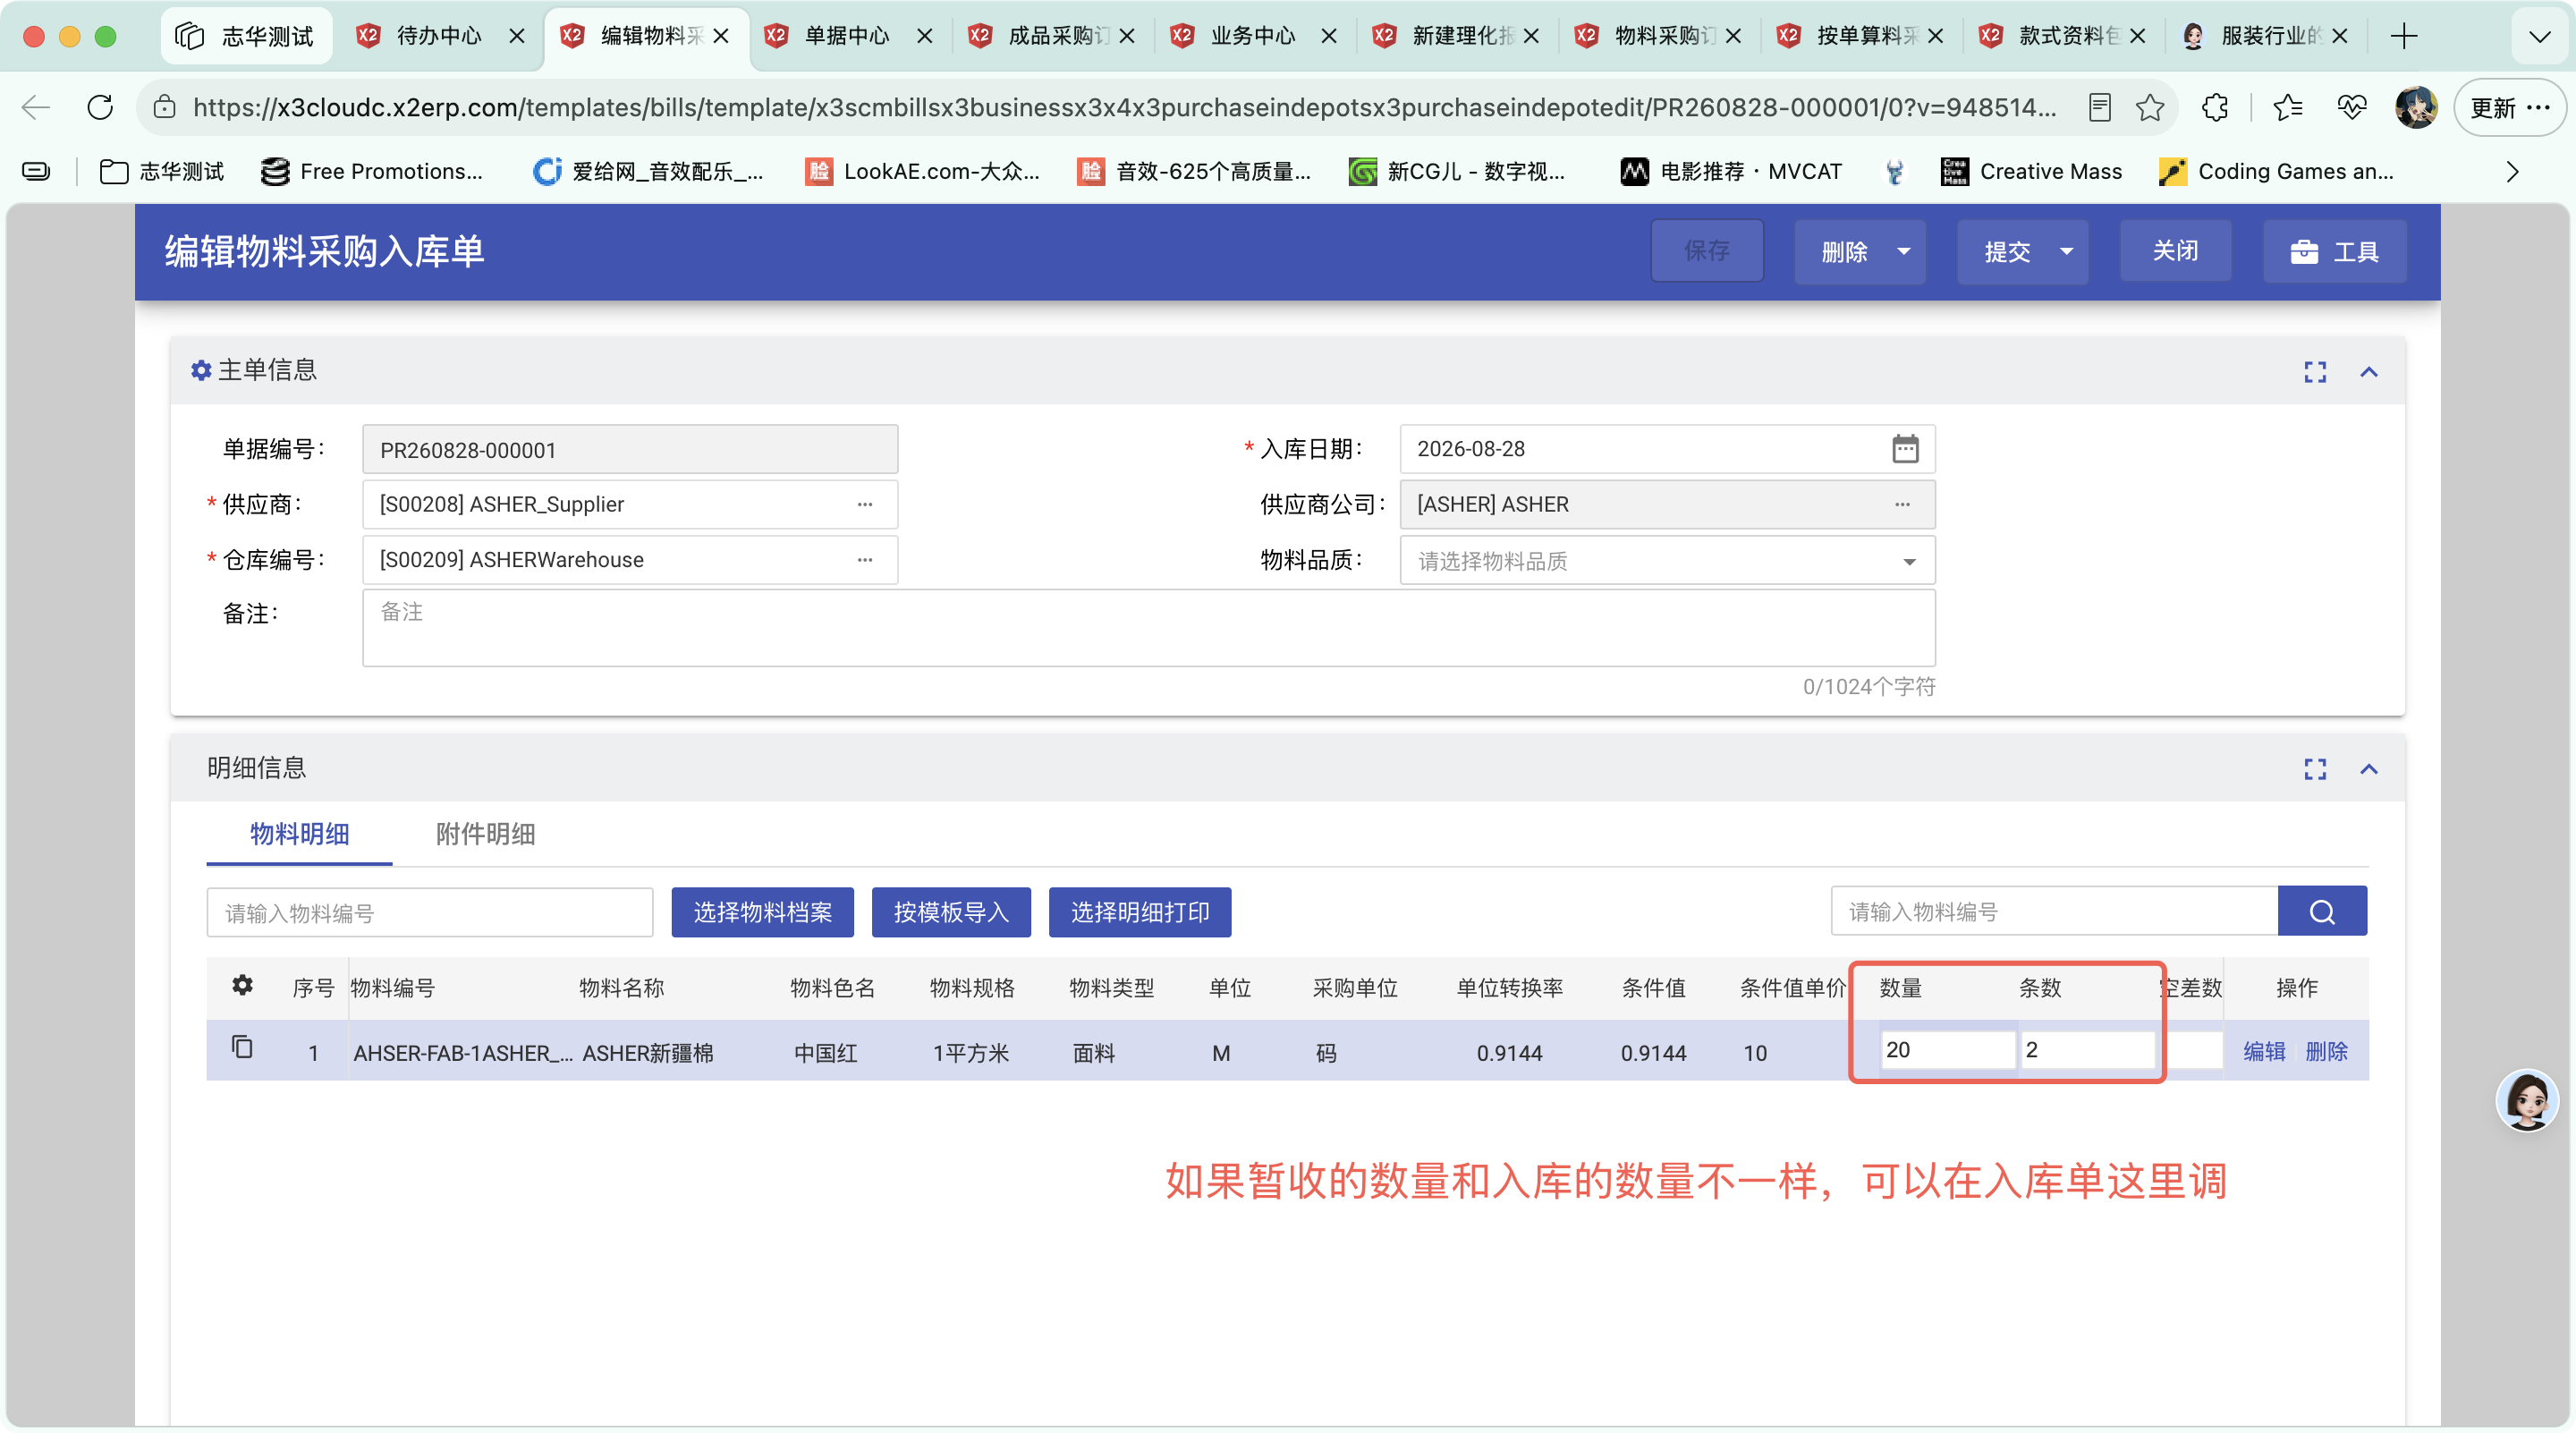Reload the page with the refresh icon
This screenshot has width=2576, height=1433.
100,107
